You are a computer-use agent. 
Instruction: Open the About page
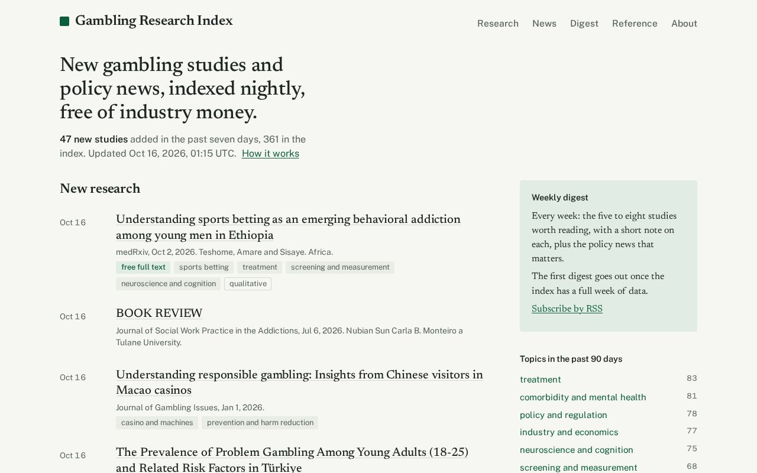pos(684,24)
